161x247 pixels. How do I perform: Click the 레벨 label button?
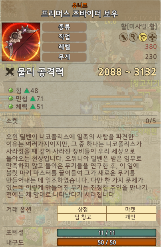click(x=64, y=47)
